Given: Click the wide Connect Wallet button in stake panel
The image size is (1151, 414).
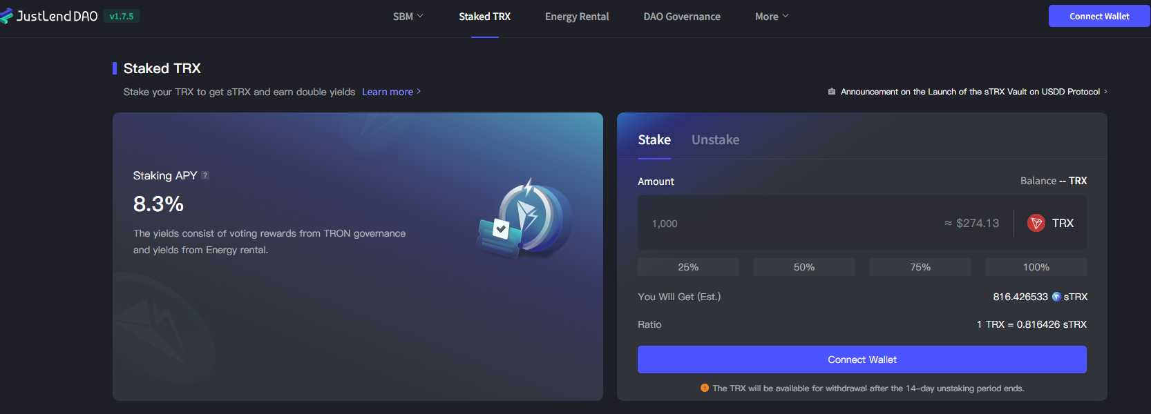Looking at the screenshot, I should (862, 359).
